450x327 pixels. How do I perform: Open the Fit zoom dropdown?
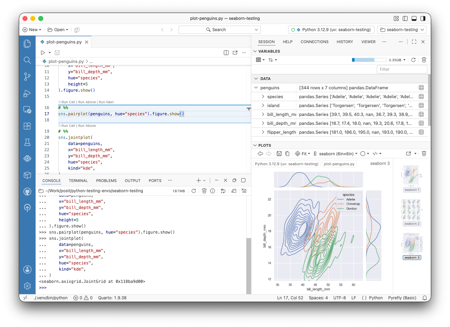[303, 154]
